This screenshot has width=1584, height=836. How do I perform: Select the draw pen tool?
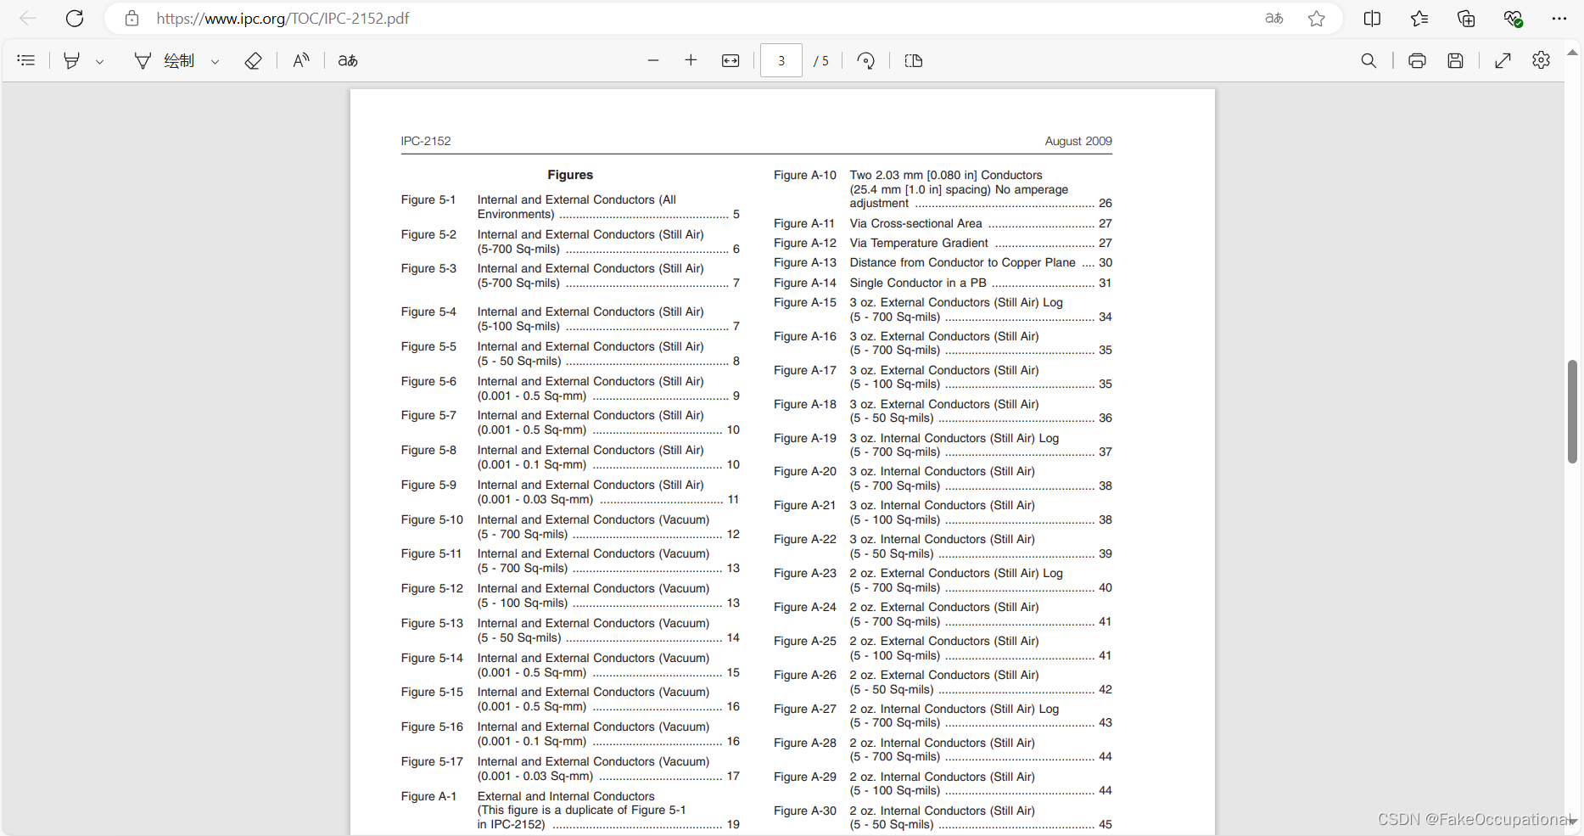143,60
